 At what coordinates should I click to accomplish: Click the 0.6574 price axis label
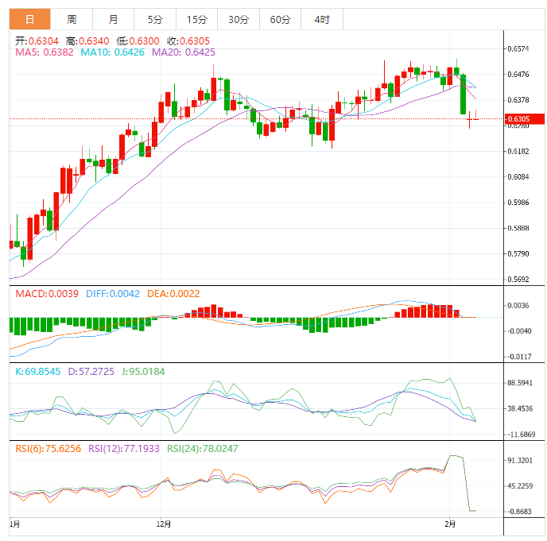[518, 48]
